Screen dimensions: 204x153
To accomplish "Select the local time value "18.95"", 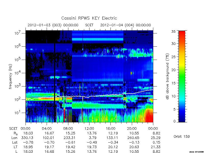I will point(28,147).
